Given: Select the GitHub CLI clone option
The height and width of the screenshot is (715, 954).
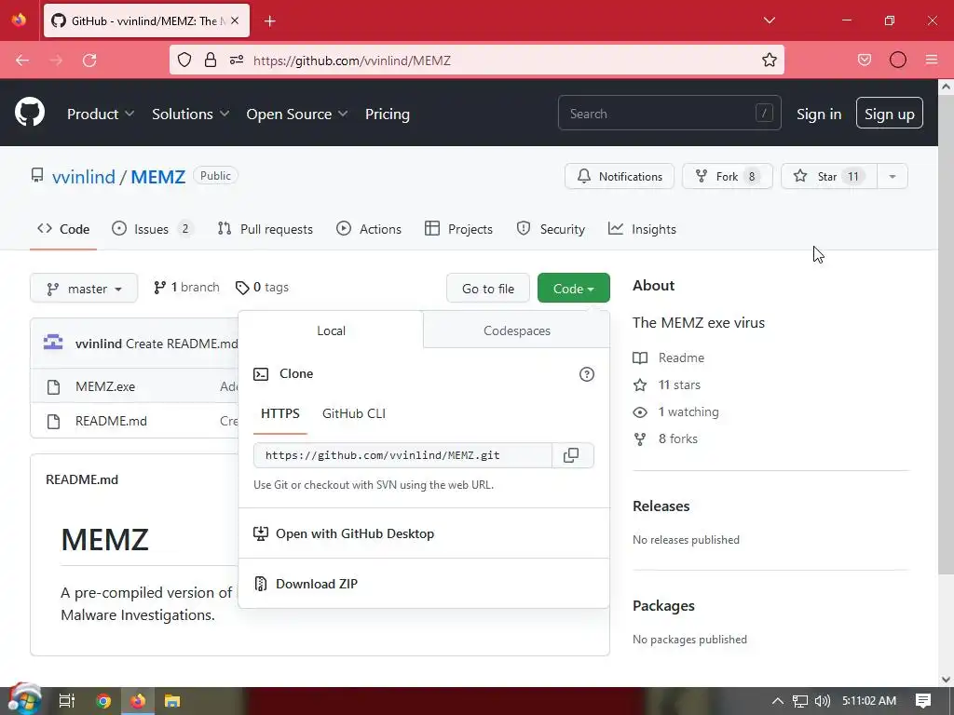Looking at the screenshot, I should coord(354,413).
